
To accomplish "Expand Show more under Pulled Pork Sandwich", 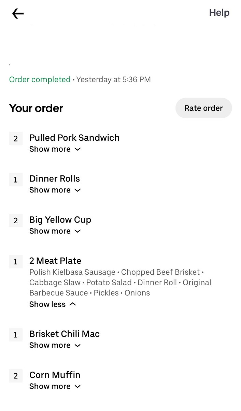I will [55, 149].
